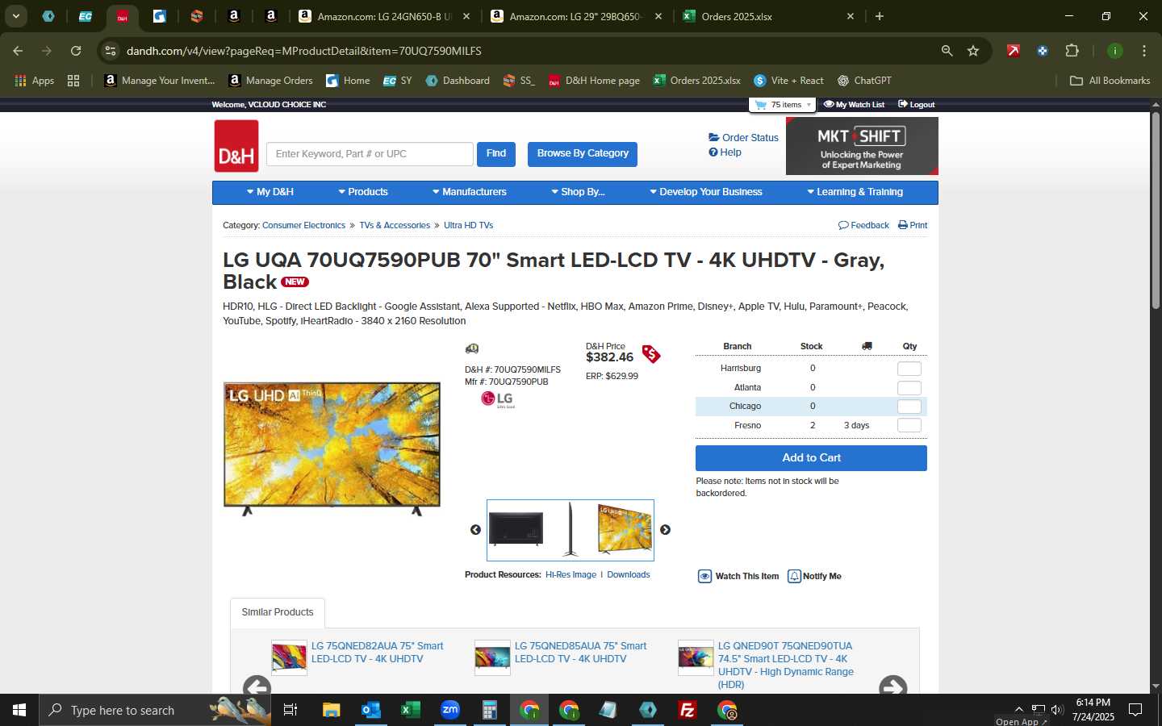Click the Find button
Screen dimensions: 1162x726
pos(496,154)
